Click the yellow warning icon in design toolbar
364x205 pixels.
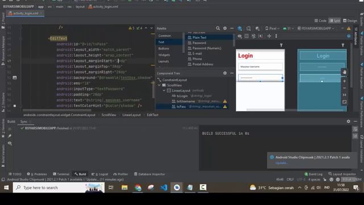point(349,28)
